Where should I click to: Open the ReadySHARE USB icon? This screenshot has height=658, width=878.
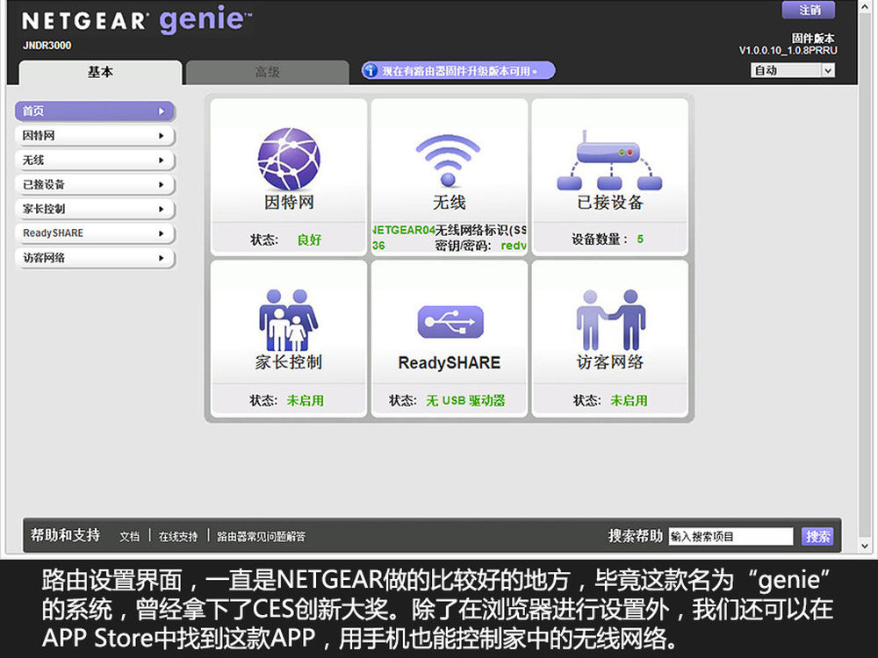click(450, 322)
